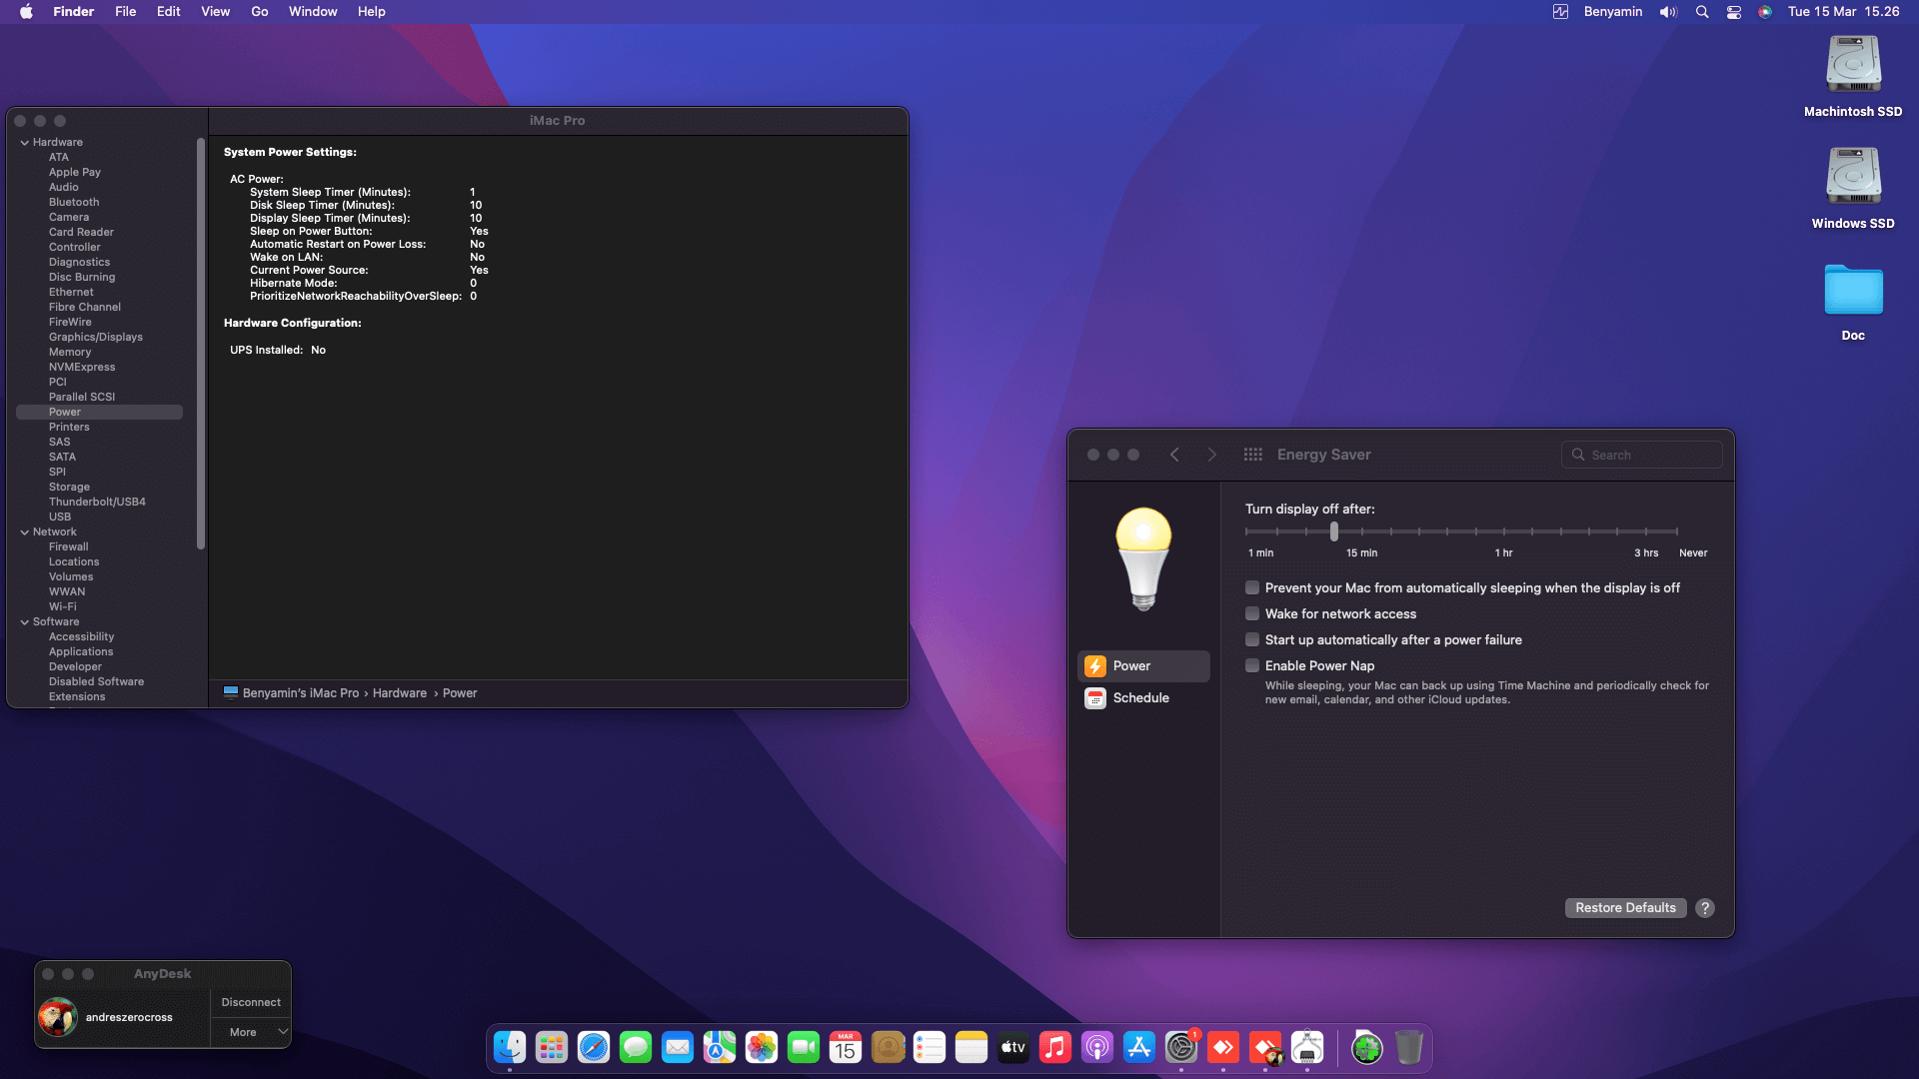Open the More dropdown in AnyDesk

pos(251,1033)
